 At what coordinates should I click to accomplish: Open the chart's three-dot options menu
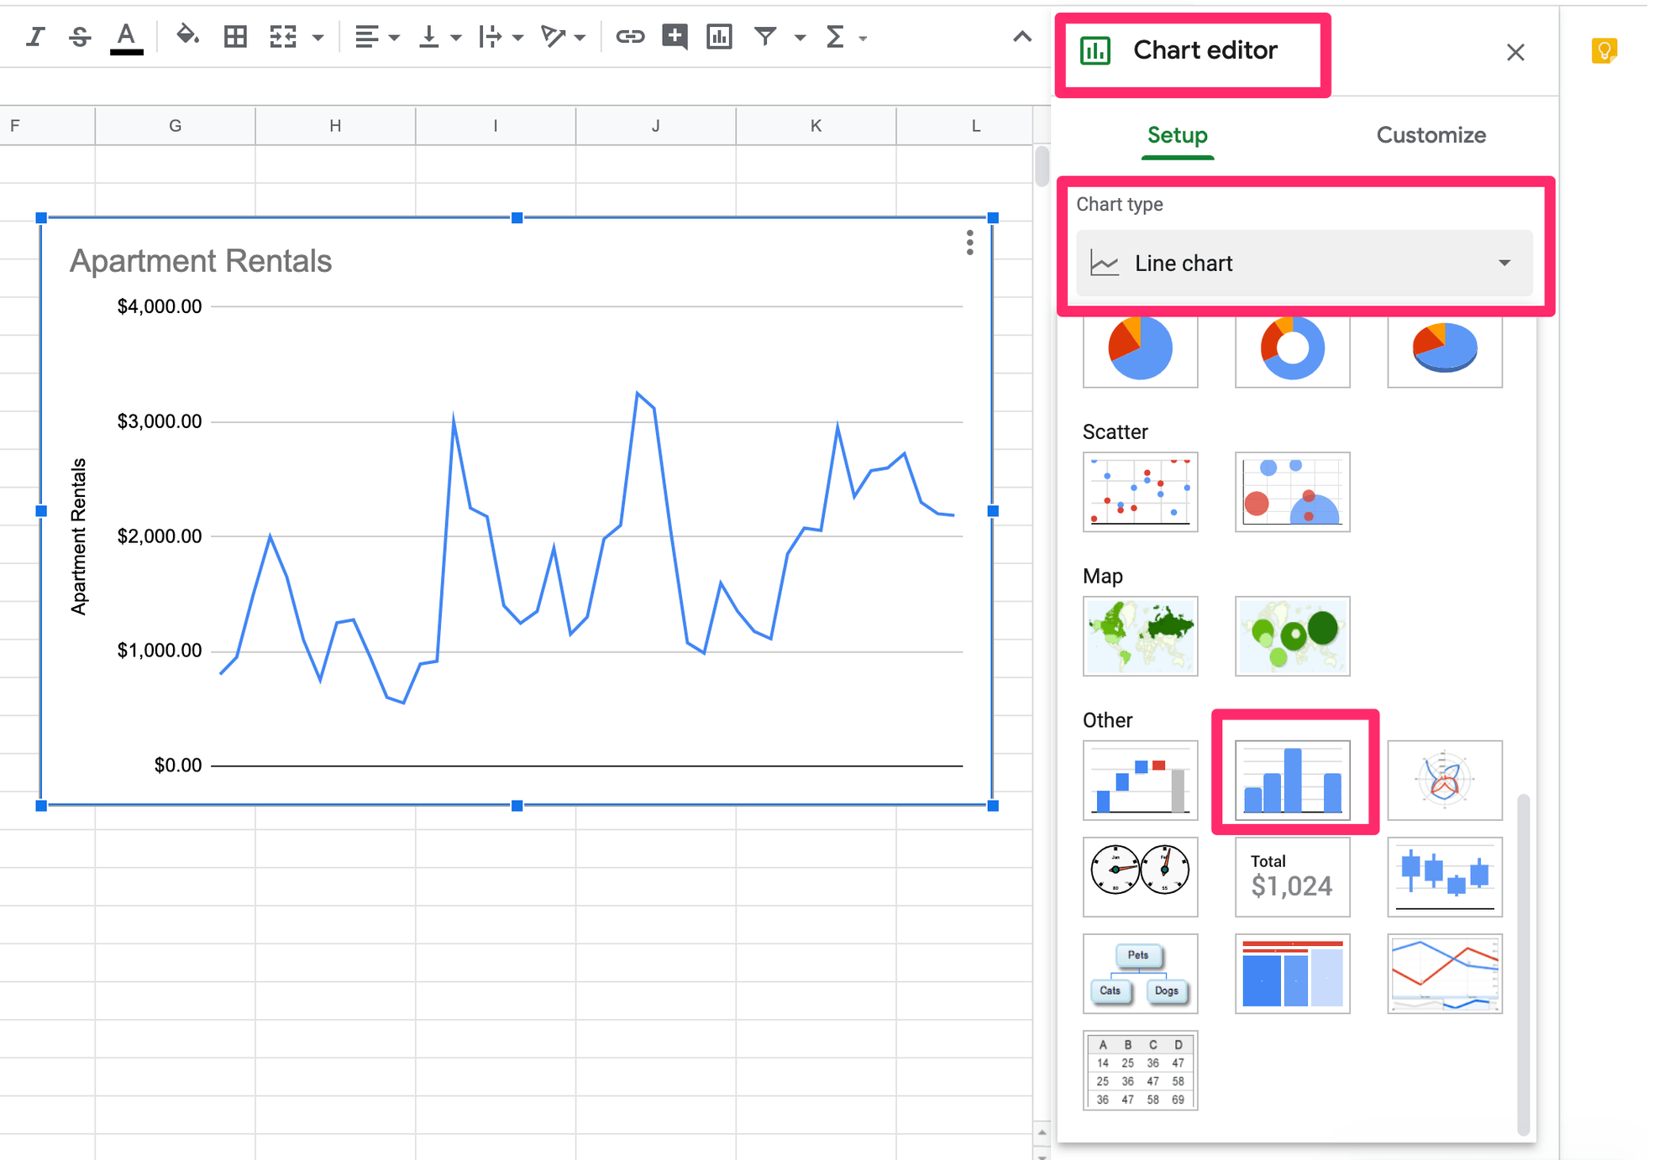pos(969,243)
